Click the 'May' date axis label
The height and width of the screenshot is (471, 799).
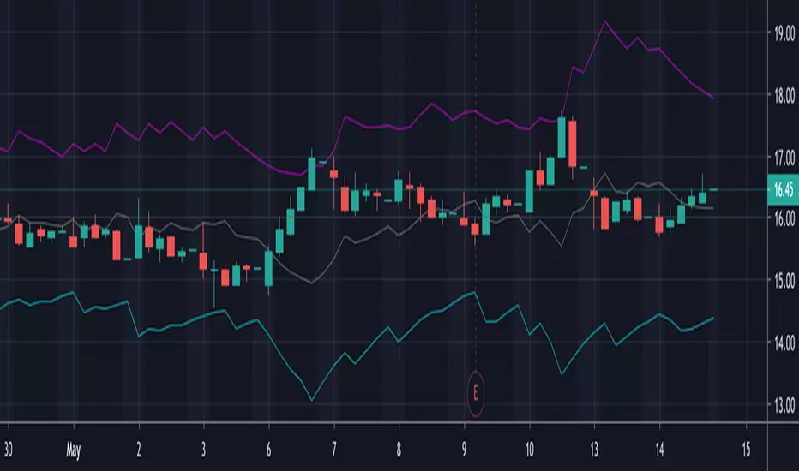74,450
